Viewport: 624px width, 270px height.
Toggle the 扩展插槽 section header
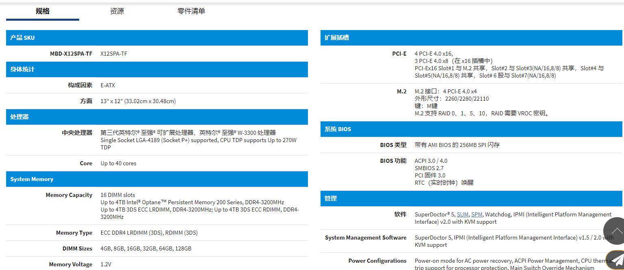pos(471,38)
